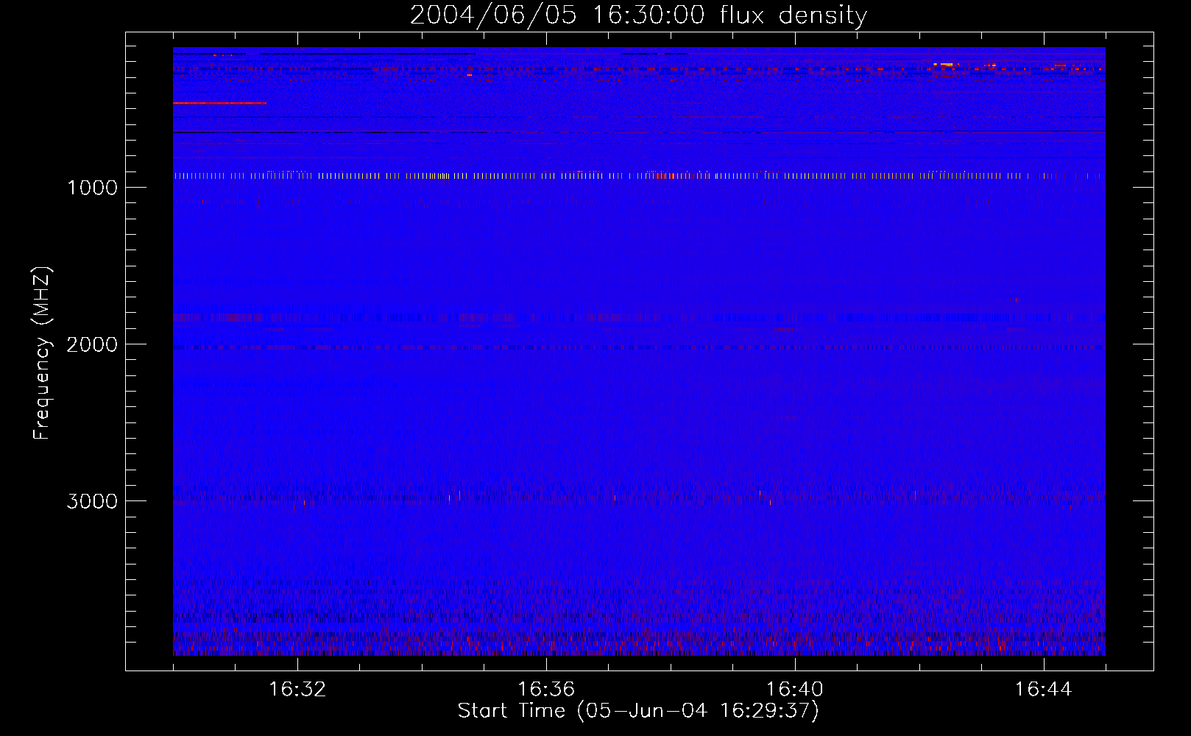The width and height of the screenshot is (1191, 736).
Task: Click the '16:36' time tick label
Action: pos(546,690)
